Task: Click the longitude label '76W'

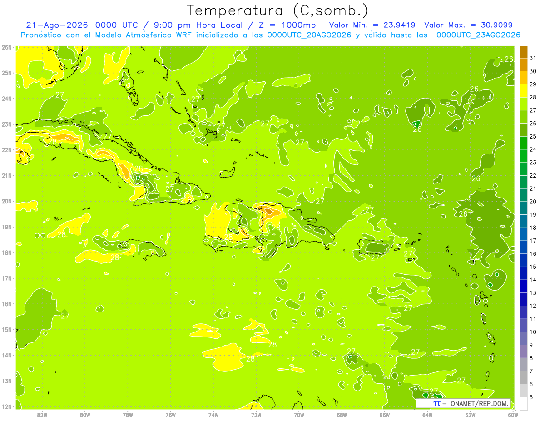Action: pyautogui.click(x=171, y=415)
